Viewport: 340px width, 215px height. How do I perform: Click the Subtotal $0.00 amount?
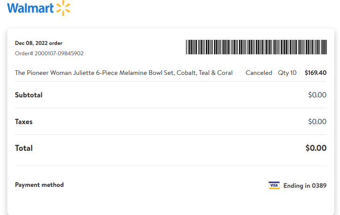(x=317, y=95)
